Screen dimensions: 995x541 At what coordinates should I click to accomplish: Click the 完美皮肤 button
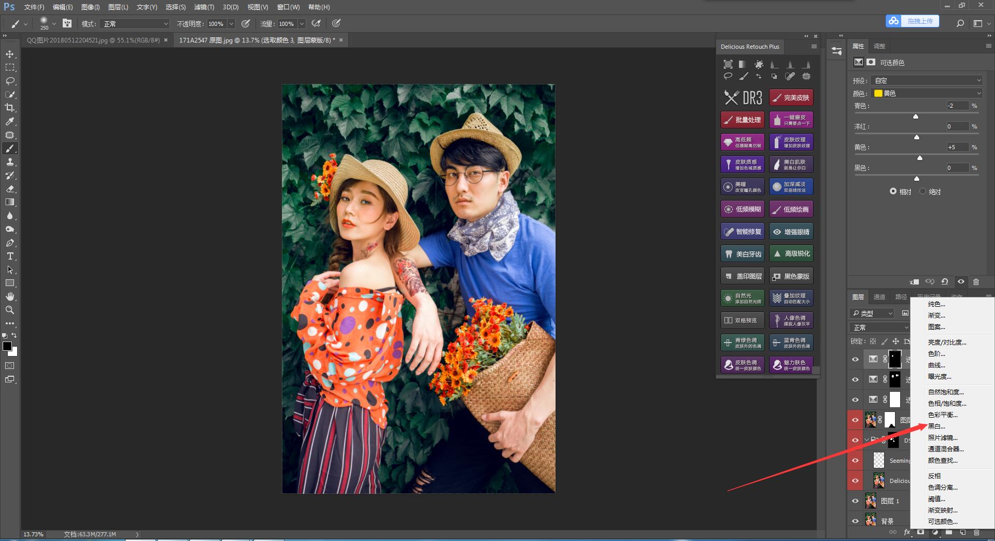791,97
